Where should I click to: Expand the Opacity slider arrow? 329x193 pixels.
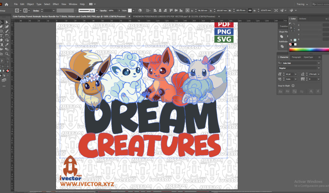click(119, 10)
